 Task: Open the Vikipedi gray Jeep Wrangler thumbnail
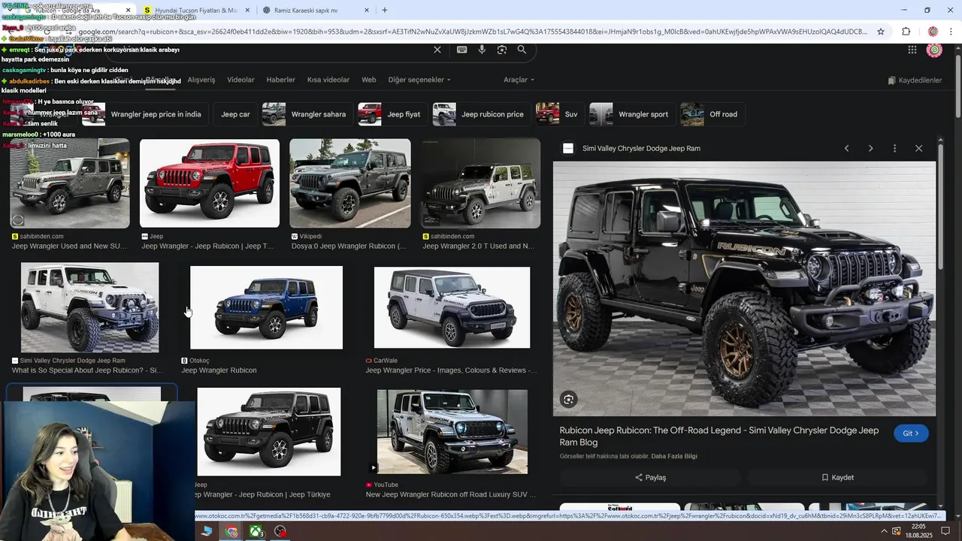click(350, 183)
